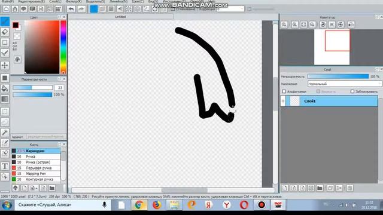
Task: Open the color palette icon in Color panel
Action: [17, 60]
